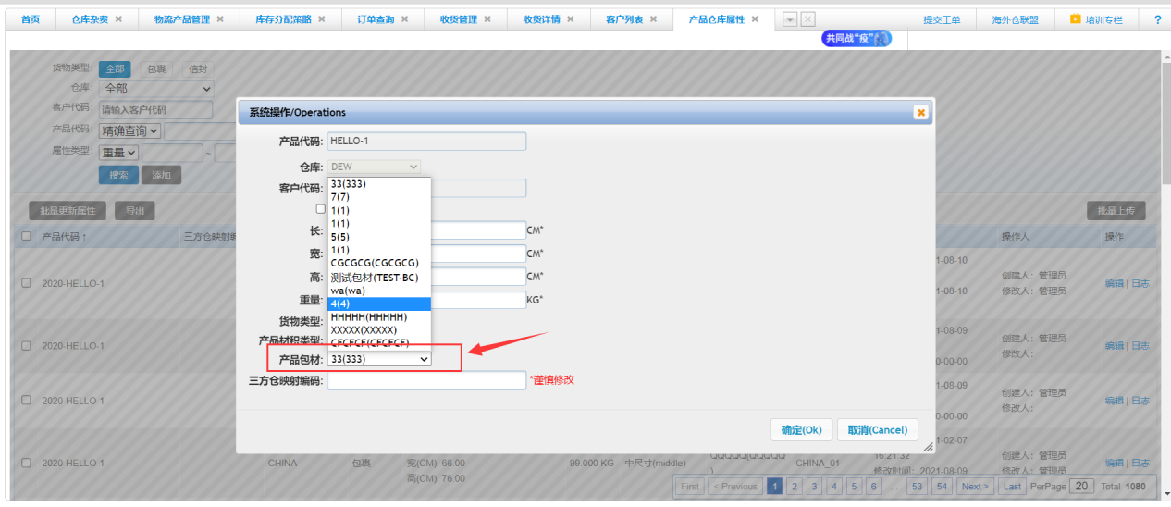This screenshot has width=1171, height=507.
Task: Open the help question mark icon
Action: [1157, 19]
